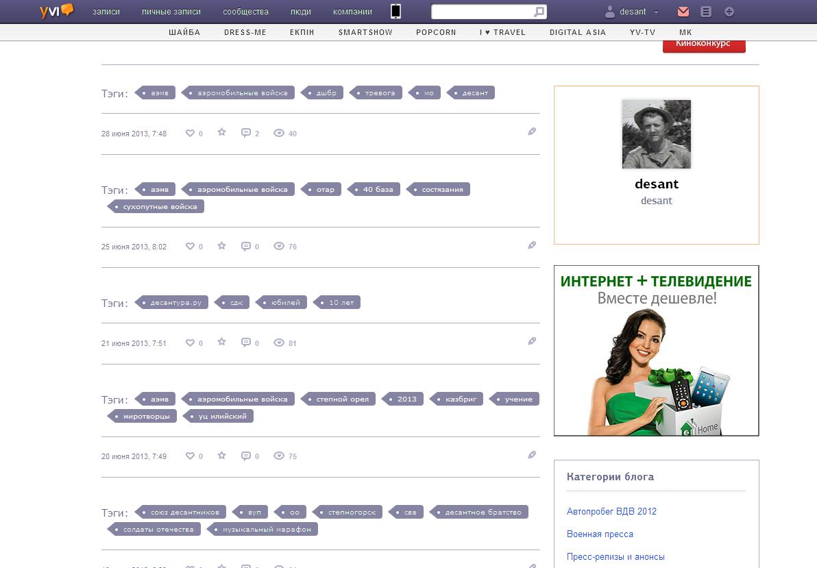Screen dimensions: 817x568
Task: Expand the desant user dropdown arrow
Action: pos(656,12)
